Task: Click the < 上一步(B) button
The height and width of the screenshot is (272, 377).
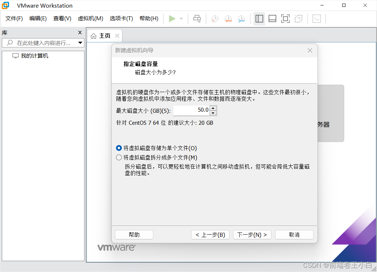Action: pos(210,235)
